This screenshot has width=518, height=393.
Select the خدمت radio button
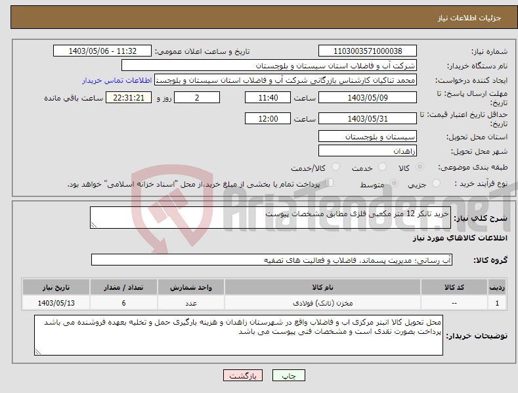tap(382, 167)
